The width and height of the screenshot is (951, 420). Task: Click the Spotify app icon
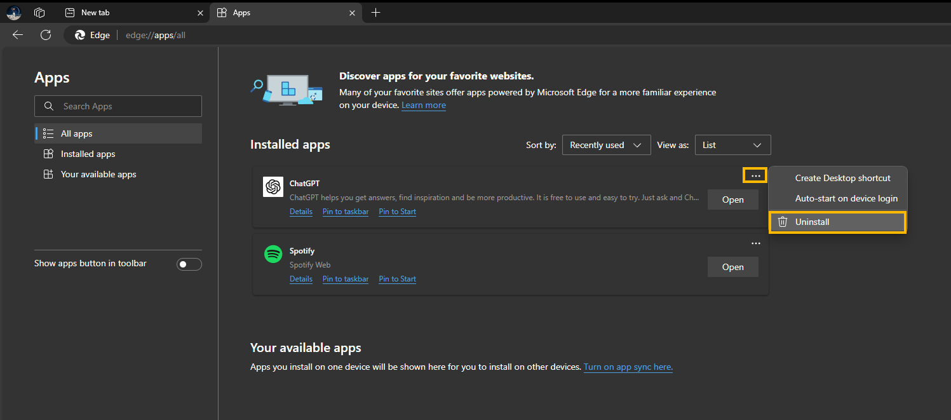273,254
